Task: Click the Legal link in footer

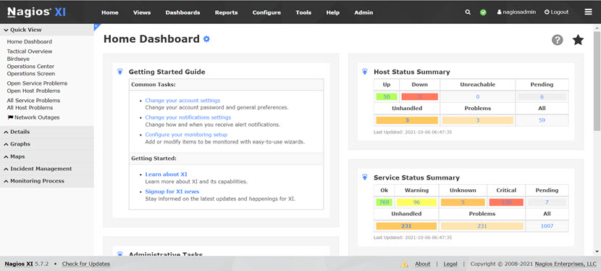Action: [450, 264]
